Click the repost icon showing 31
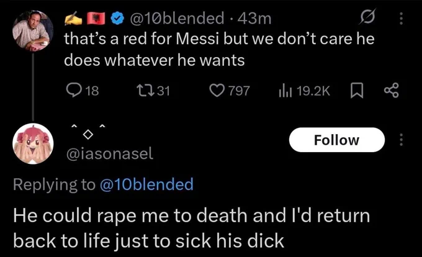This screenshot has width=422, height=257. click(145, 91)
